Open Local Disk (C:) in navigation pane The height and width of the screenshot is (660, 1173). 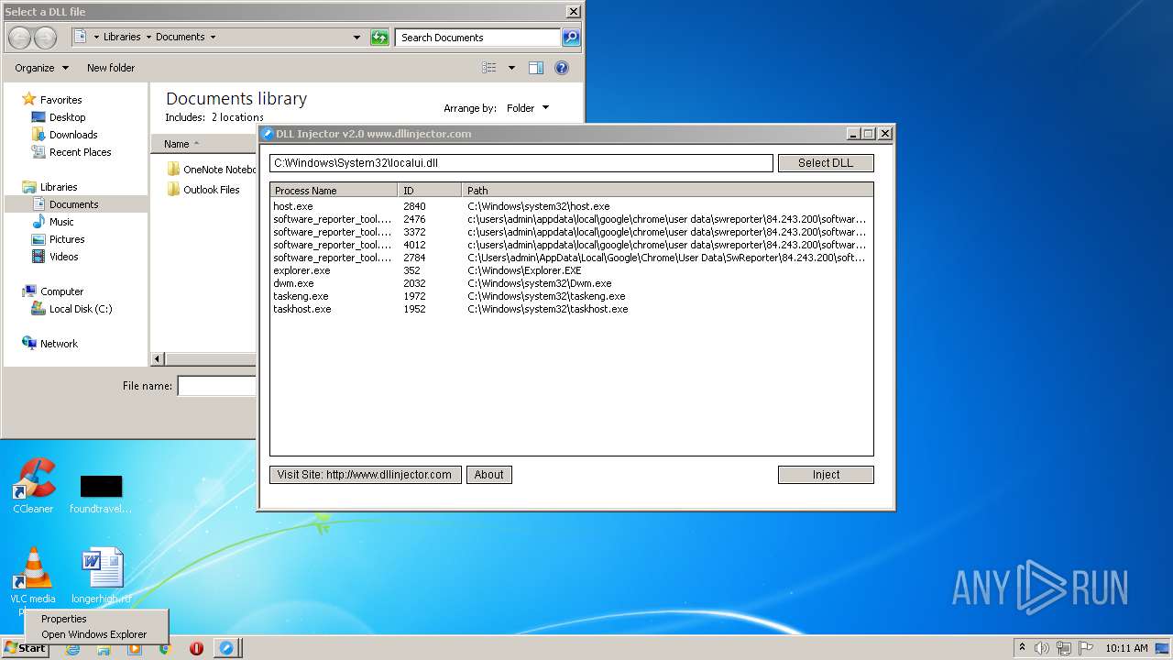point(81,309)
